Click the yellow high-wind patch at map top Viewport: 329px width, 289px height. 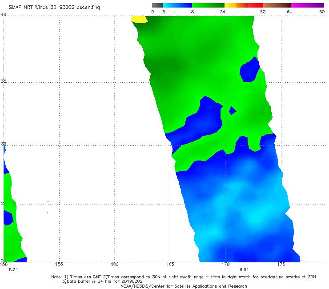(139, 19)
